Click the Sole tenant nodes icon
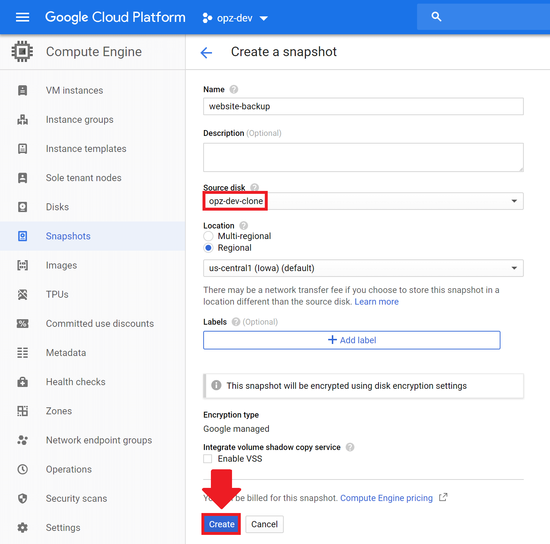This screenshot has height=544, width=550. coord(23,178)
